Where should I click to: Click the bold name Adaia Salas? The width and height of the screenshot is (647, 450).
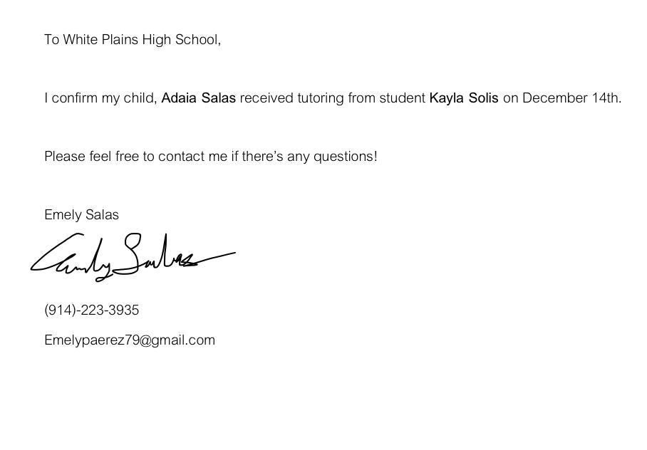(198, 98)
